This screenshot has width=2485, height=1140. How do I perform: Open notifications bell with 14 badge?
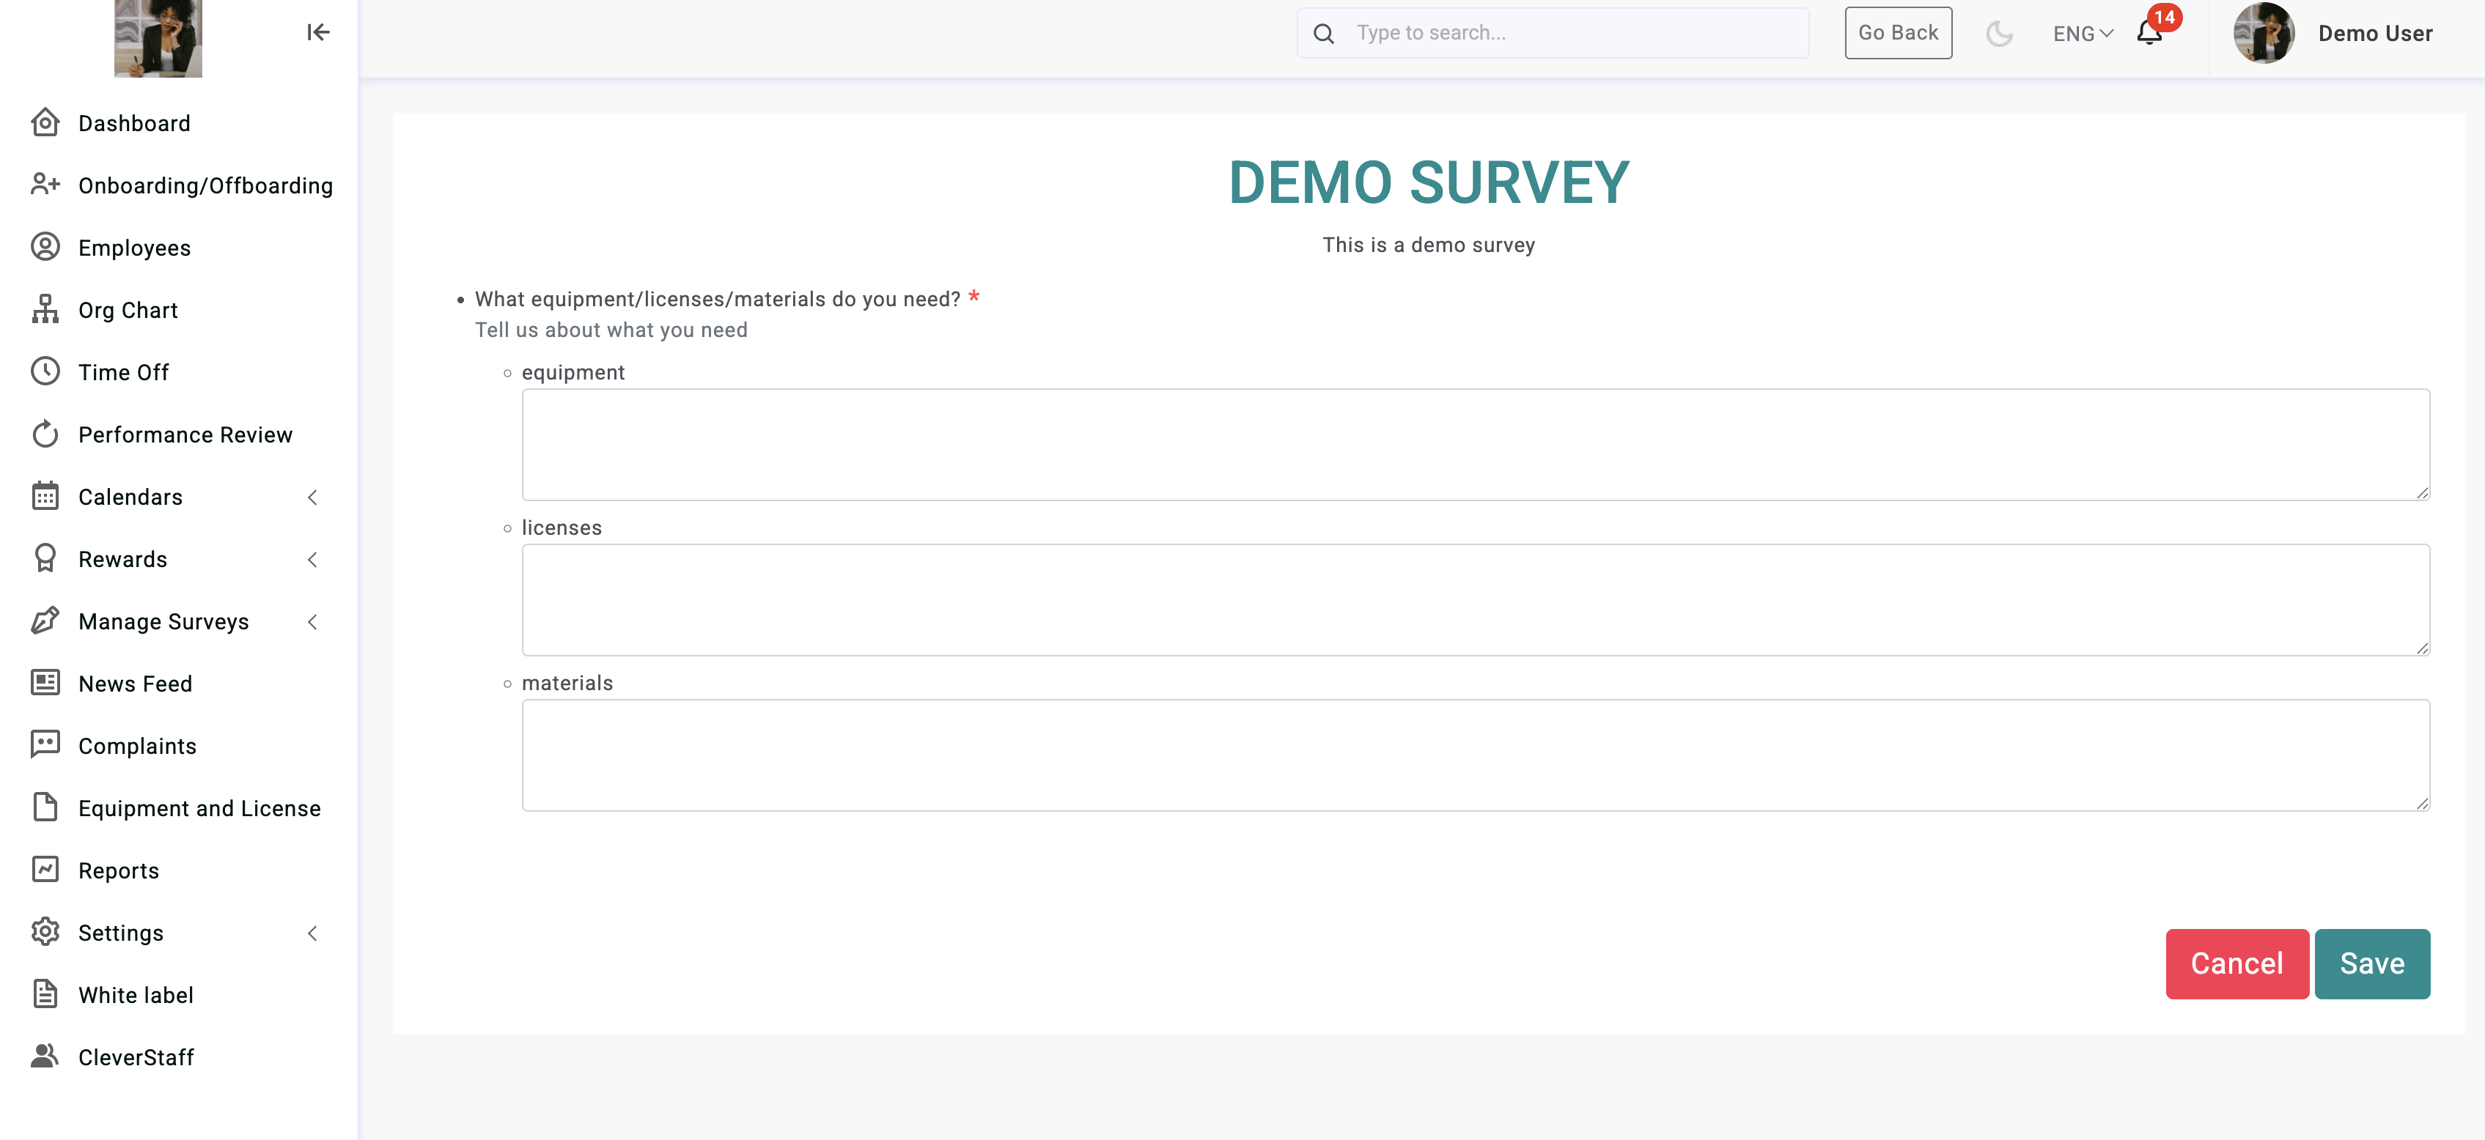click(2150, 33)
